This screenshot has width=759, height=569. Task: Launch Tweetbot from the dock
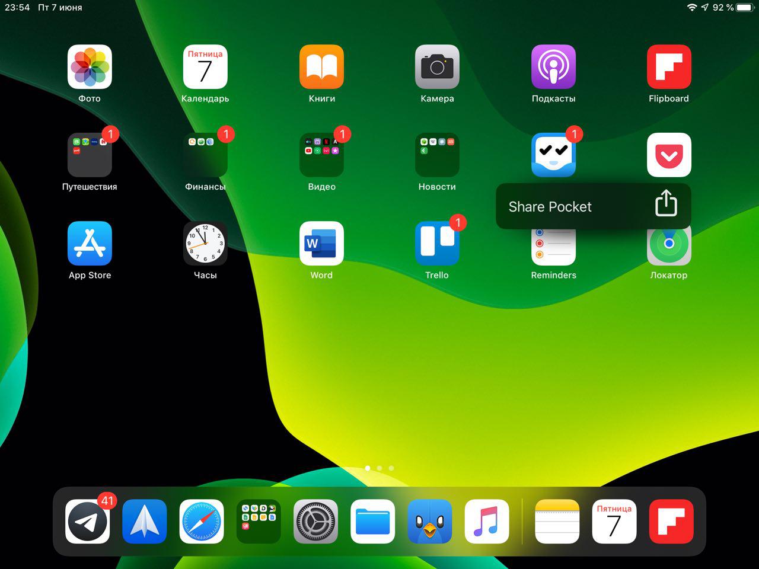pyautogui.click(x=430, y=522)
